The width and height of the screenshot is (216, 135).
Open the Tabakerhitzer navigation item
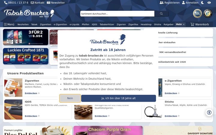[107, 24]
